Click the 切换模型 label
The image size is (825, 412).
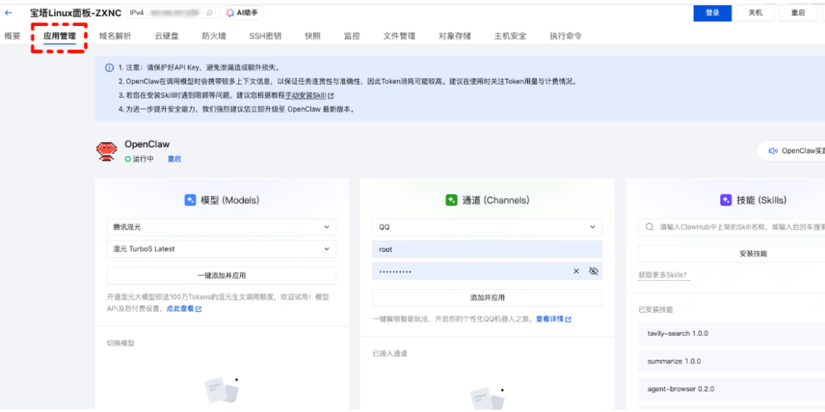[x=121, y=343]
